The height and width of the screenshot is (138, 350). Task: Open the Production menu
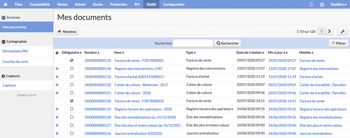pos(119,4)
